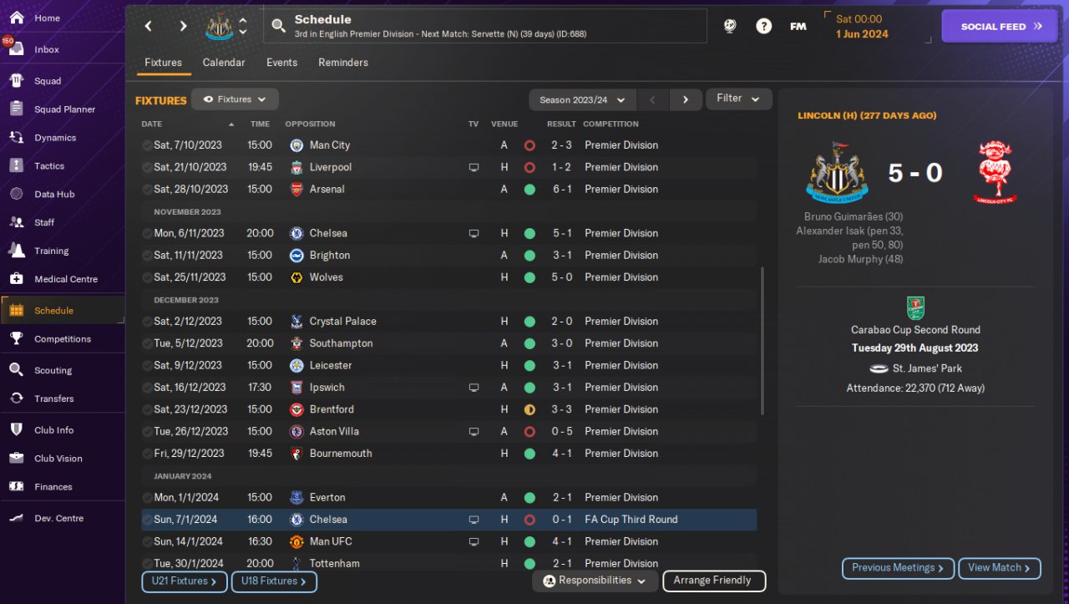Click the fixtures list scrollbar
The width and height of the screenshot is (1069, 604).
tap(762, 341)
